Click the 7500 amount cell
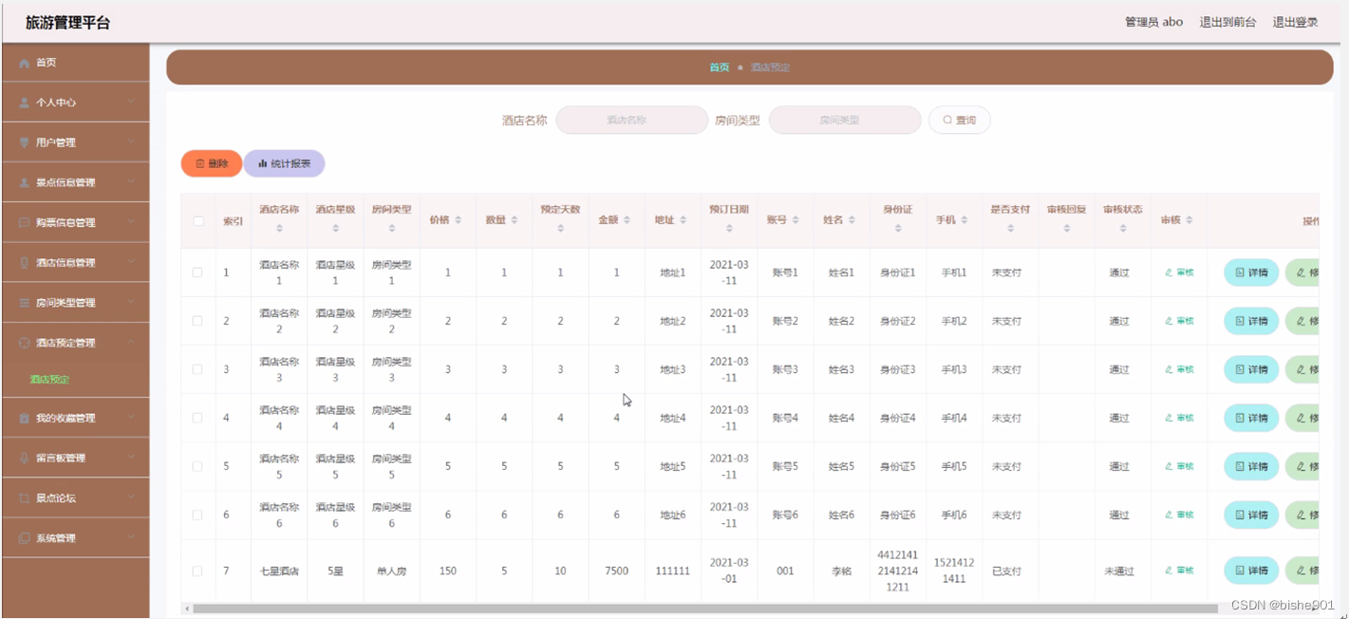This screenshot has width=1349, height=619. 616,572
